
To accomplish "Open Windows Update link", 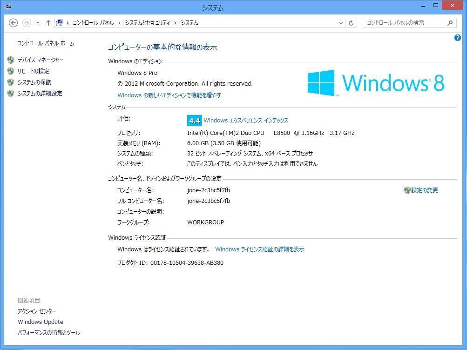I will [41, 322].
